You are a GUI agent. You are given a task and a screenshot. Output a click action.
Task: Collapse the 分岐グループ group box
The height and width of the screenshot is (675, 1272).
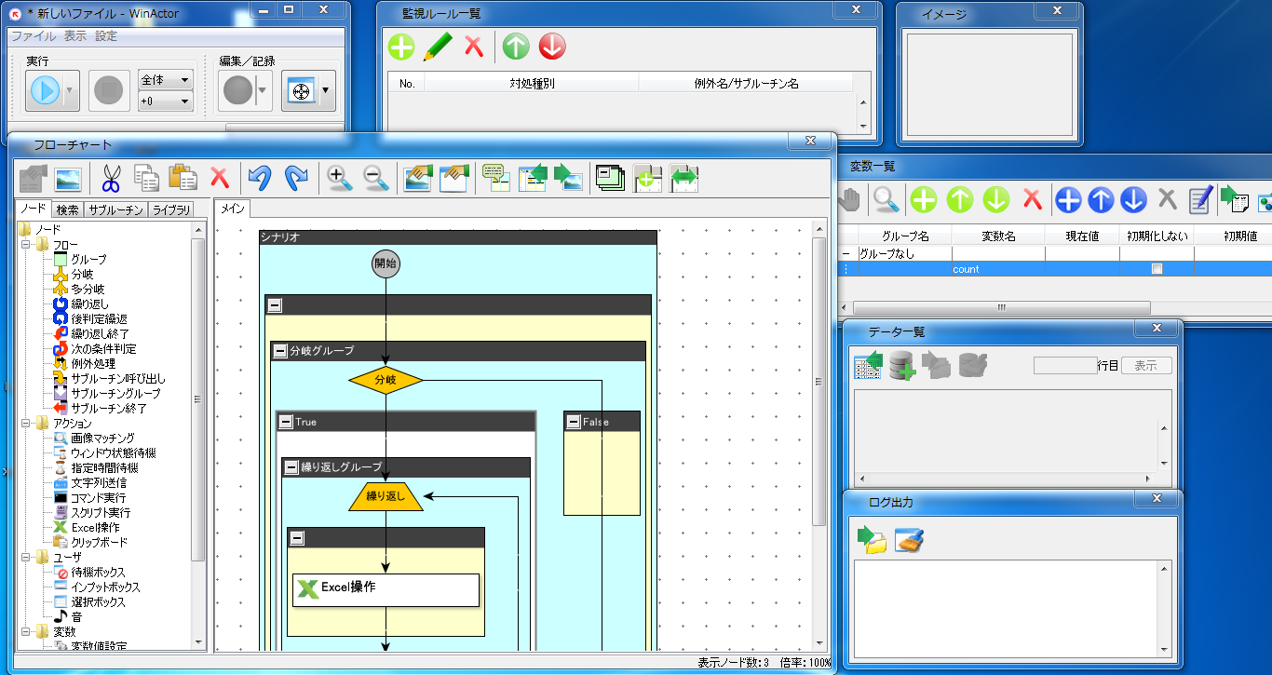point(279,351)
